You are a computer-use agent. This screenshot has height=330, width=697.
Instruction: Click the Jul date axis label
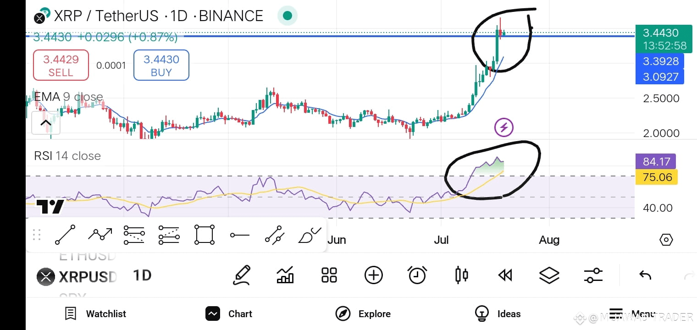click(x=441, y=240)
